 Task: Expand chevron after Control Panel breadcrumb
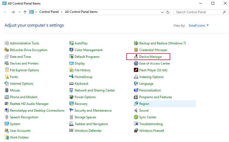pyautogui.click(x=62, y=12)
